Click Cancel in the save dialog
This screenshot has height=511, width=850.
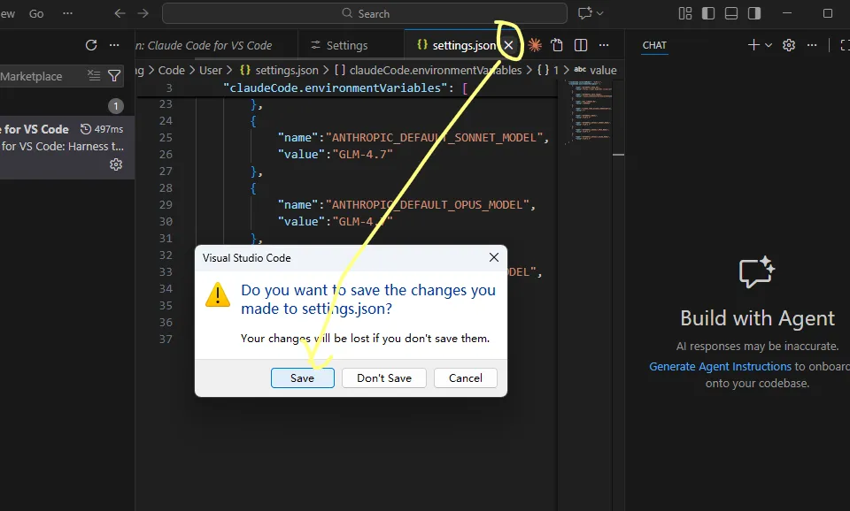(465, 378)
